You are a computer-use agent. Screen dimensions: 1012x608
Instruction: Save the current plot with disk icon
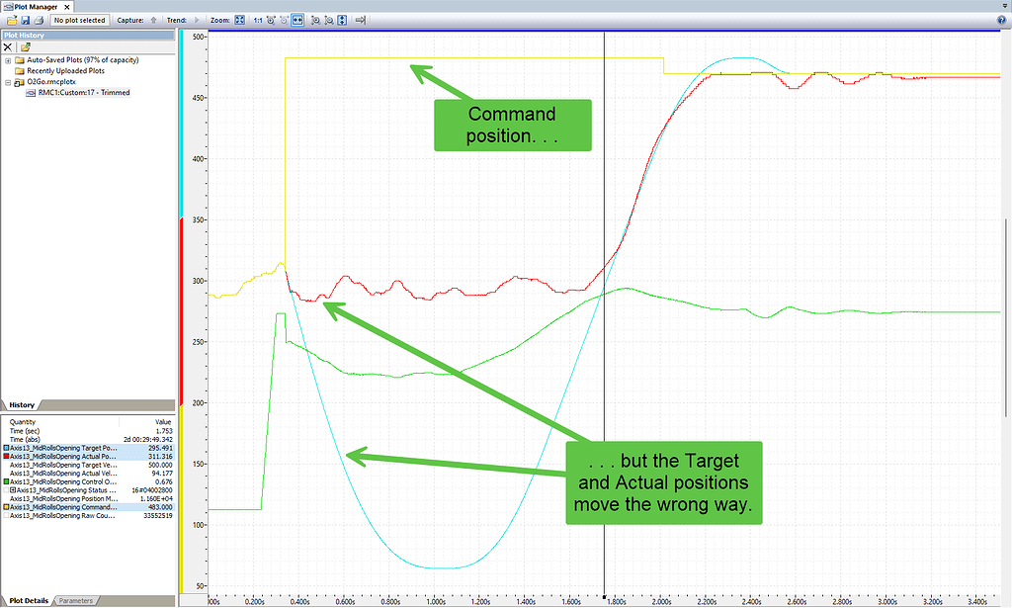[x=26, y=19]
